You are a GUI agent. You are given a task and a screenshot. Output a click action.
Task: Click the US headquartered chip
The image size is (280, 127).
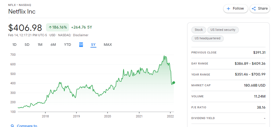(208, 38)
